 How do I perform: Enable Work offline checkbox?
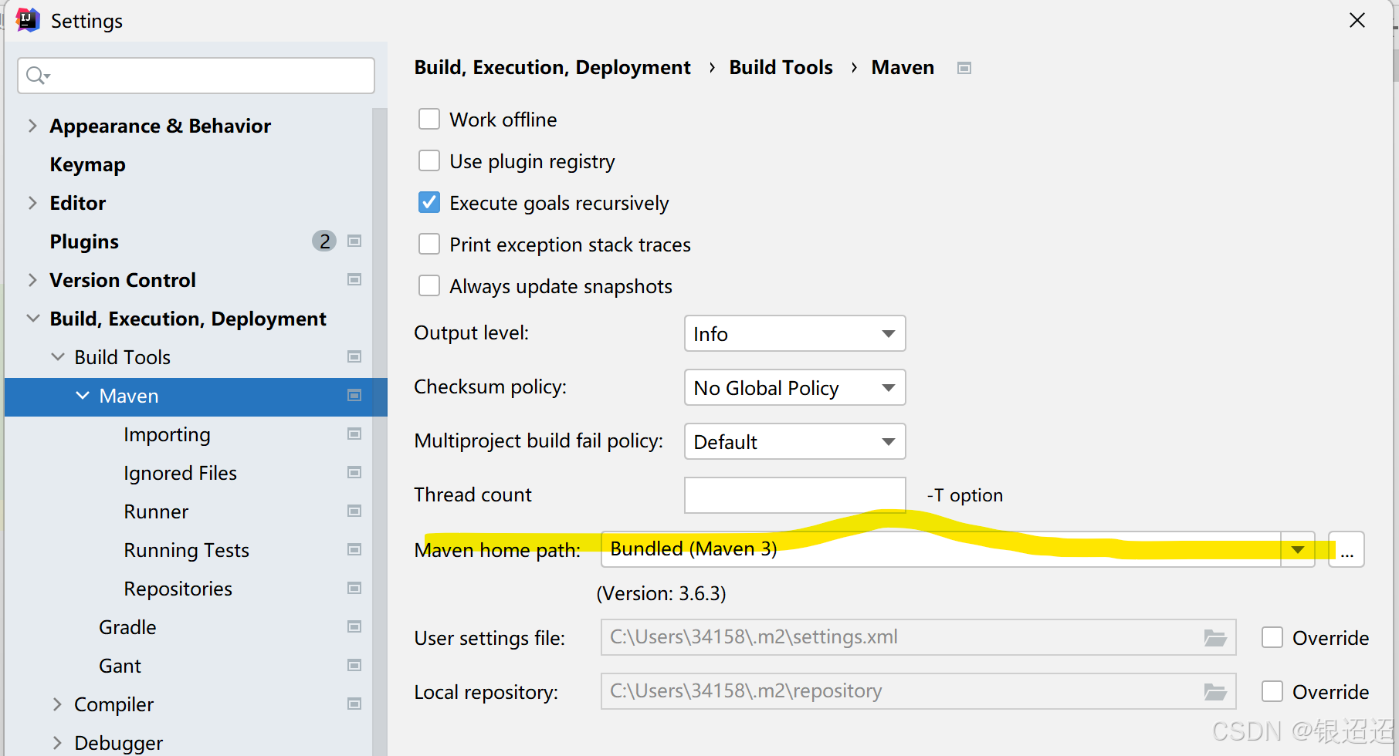(x=429, y=120)
